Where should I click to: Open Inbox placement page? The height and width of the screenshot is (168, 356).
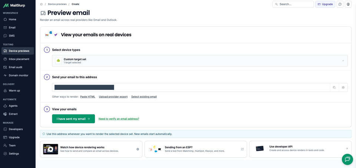(x=18, y=59)
